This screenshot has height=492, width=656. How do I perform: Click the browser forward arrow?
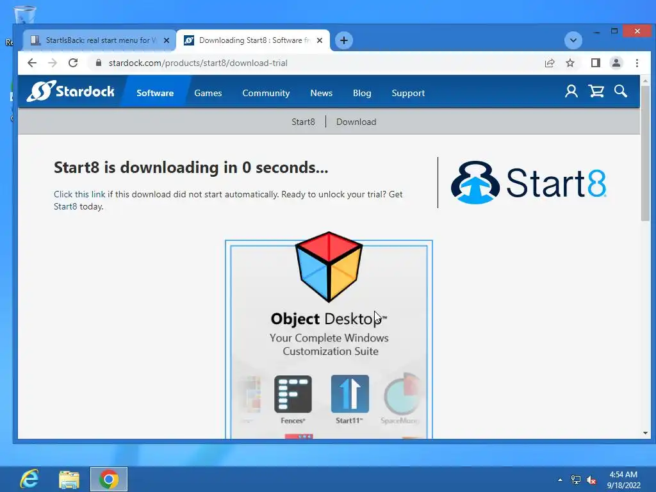[53, 63]
